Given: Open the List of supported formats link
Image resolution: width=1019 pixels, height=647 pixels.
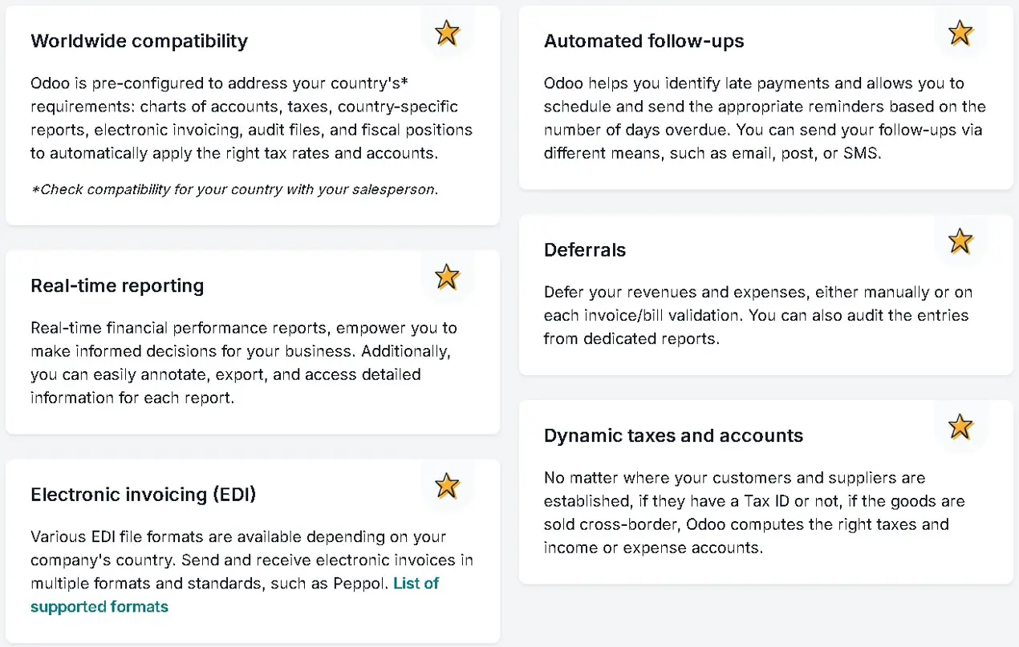Looking at the screenshot, I should [234, 595].
